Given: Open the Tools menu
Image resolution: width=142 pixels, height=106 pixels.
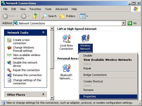Looking at the screenshot, I should pyautogui.click(x=48, y=9).
